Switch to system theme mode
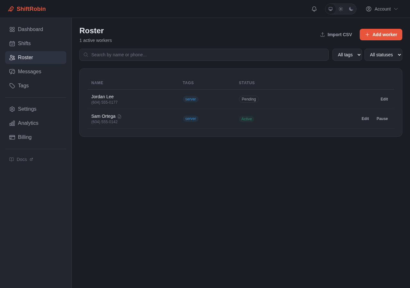The image size is (410, 288). tap(331, 9)
